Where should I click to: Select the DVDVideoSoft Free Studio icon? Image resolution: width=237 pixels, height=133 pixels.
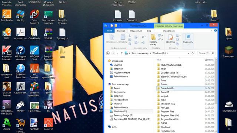click(x=7, y=108)
